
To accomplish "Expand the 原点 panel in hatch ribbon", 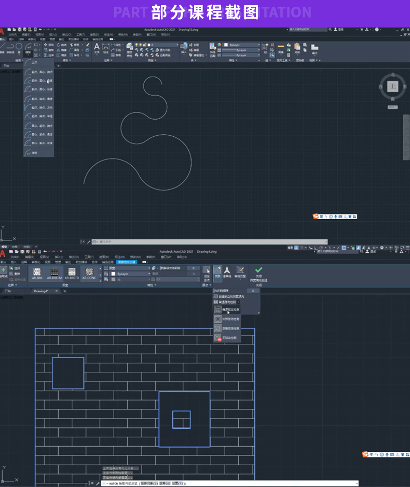I will pyautogui.click(x=207, y=285).
